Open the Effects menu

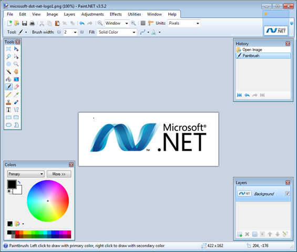pos(116,14)
